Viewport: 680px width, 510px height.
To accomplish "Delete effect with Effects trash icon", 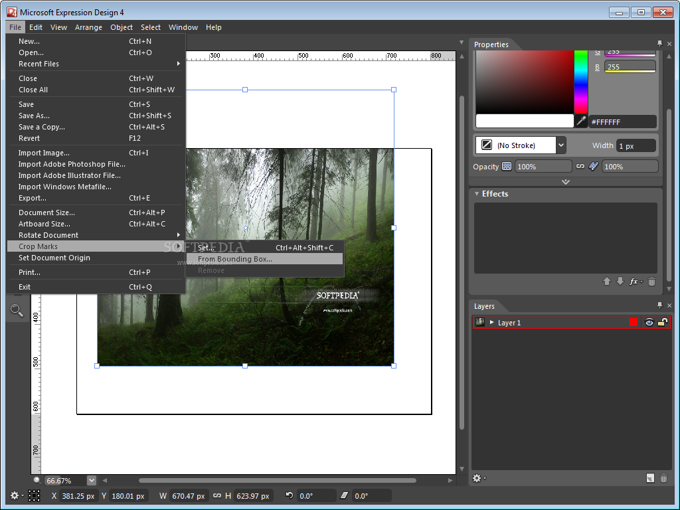I will click(651, 282).
